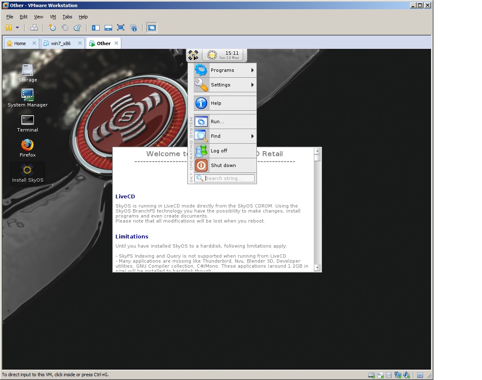
Task: Select Log off in the SkyOS menu
Action: (x=219, y=151)
